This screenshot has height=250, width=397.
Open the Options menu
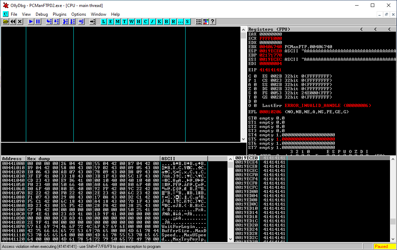pyautogui.click(x=79, y=14)
